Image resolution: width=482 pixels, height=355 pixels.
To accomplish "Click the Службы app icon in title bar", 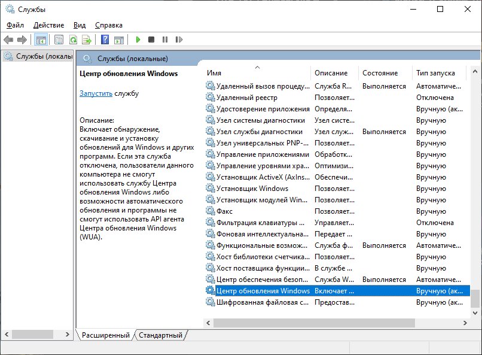I will [x=10, y=9].
